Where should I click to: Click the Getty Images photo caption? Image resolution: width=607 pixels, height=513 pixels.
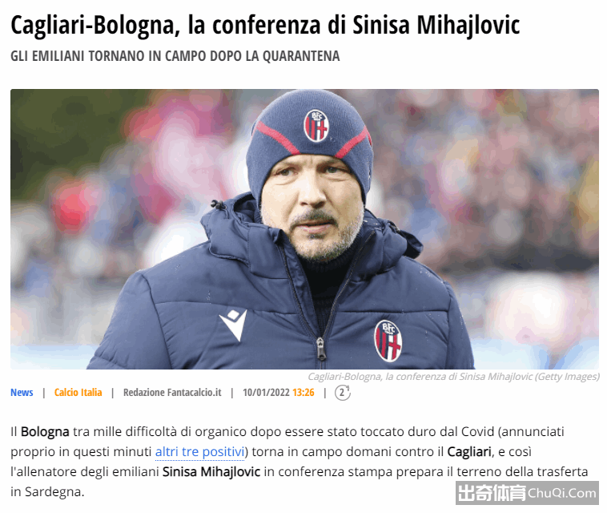point(454,377)
